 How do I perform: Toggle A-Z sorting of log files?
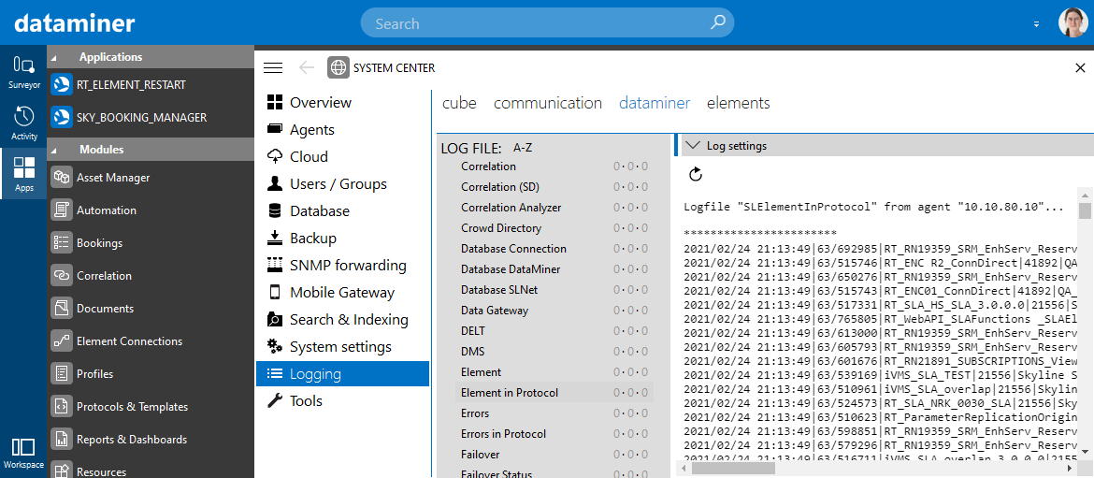pos(524,148)
